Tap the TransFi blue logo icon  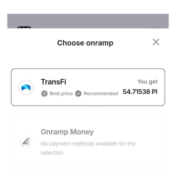click(26, 88)
